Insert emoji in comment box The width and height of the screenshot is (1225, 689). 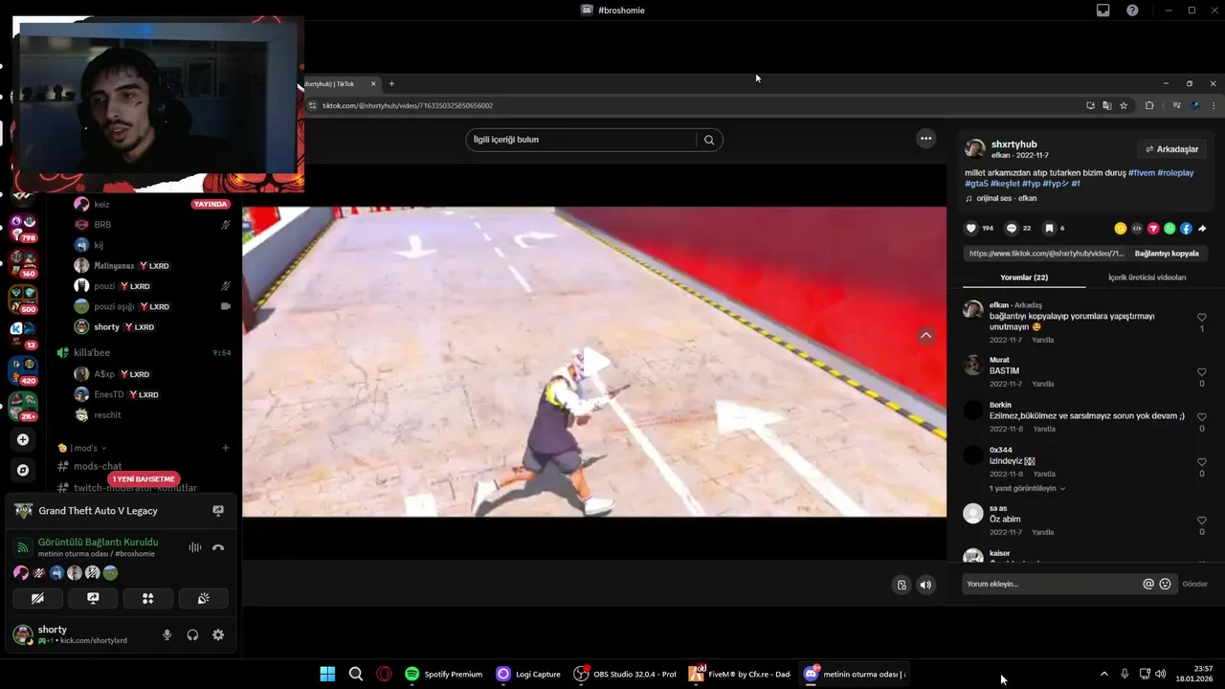1165,584
